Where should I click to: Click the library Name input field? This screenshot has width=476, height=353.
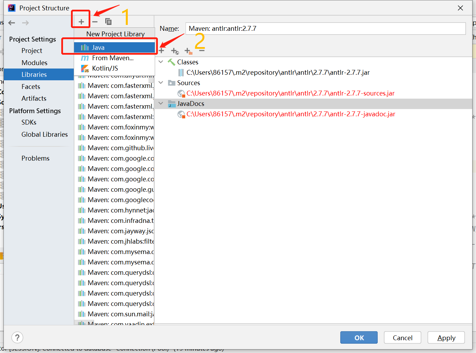point(325,28)
